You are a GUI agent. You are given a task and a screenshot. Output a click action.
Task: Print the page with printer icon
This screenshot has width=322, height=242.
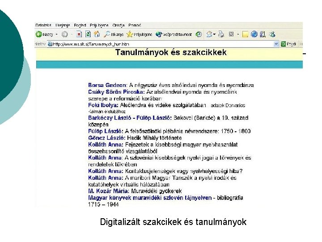221,34
